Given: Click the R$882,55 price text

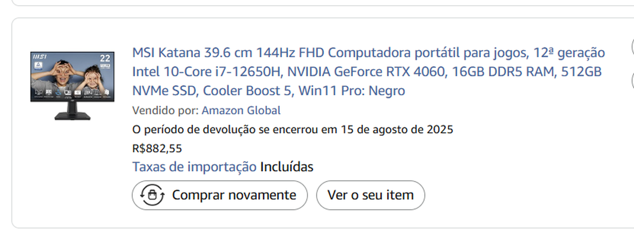Looking at the screenshot, I should point(157,149).
